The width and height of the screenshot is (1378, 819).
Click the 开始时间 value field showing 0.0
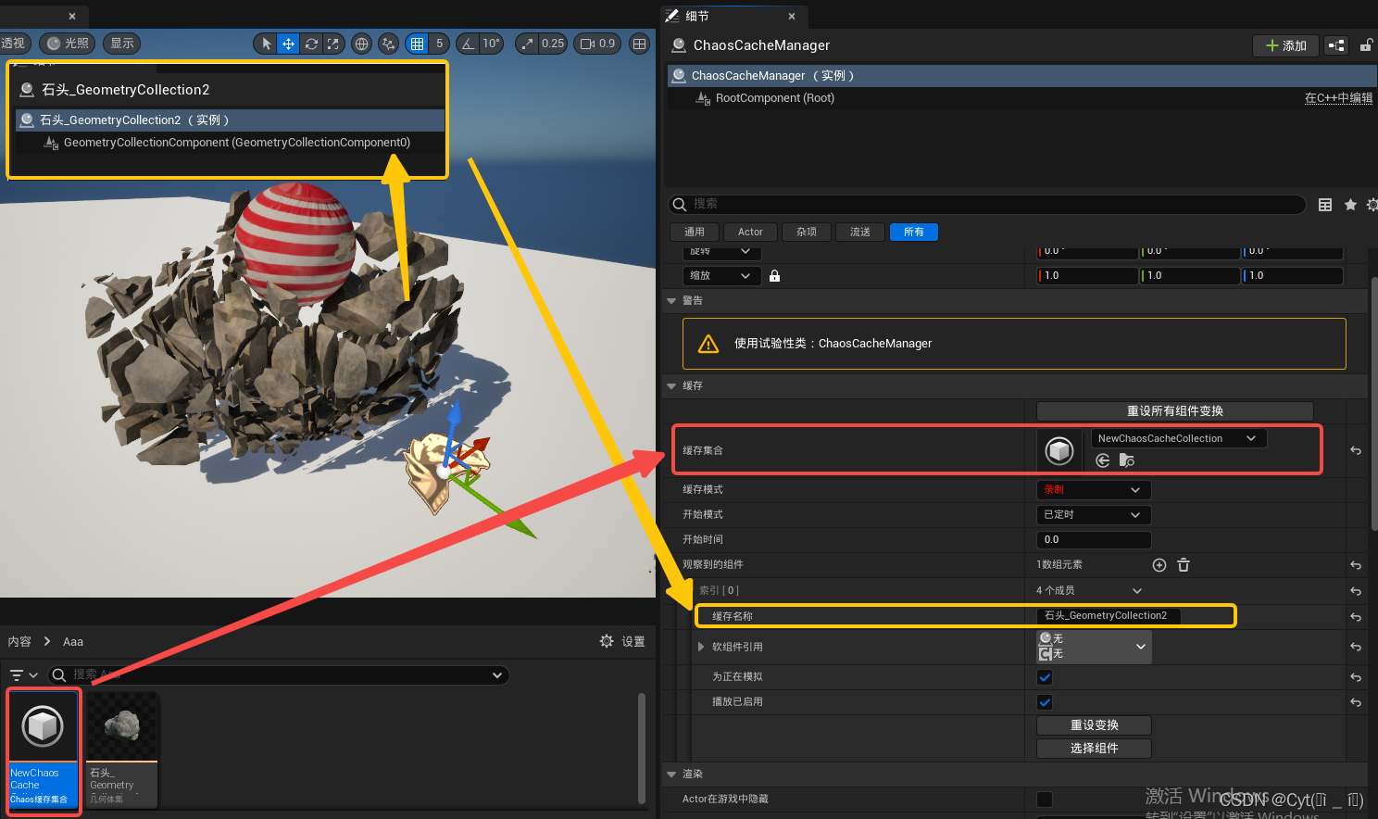tap(1093, 539)
